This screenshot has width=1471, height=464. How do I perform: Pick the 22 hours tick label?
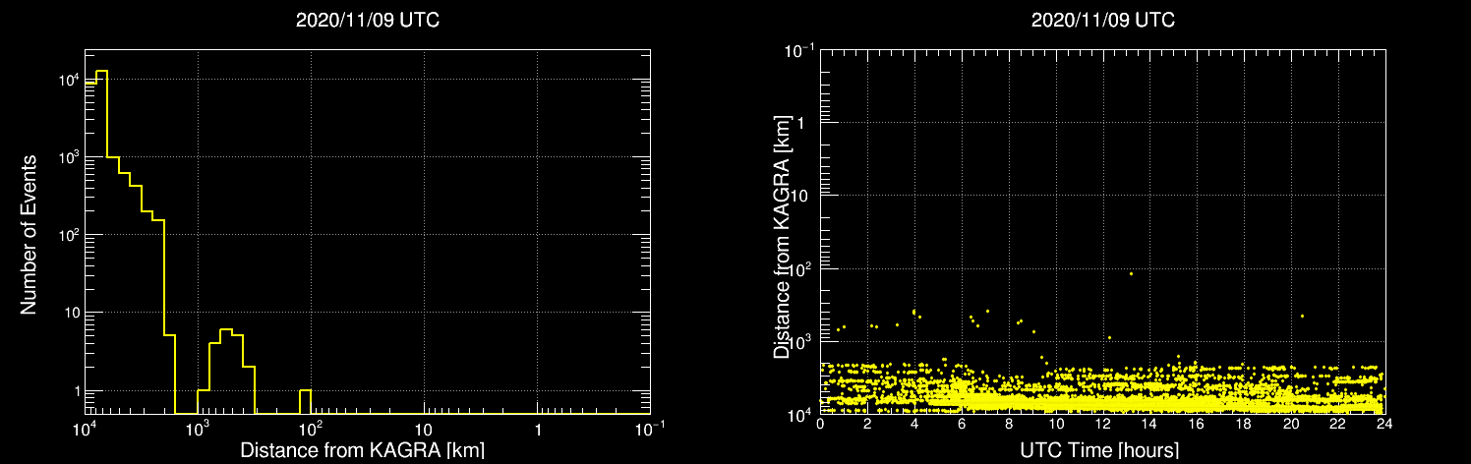coord(1336,425)
